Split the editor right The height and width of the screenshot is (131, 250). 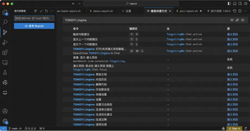click(x=240, y=11)
